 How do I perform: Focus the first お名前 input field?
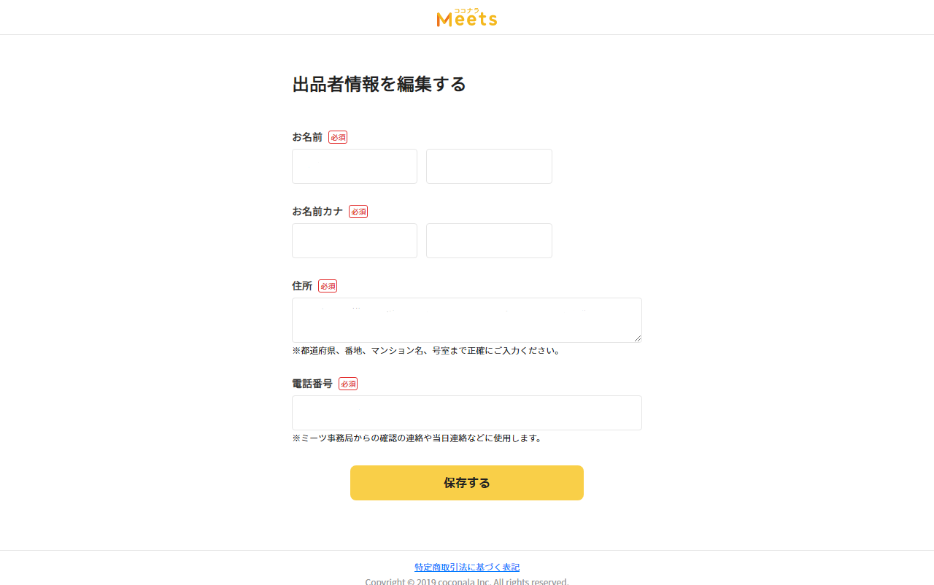click(355, 166)
